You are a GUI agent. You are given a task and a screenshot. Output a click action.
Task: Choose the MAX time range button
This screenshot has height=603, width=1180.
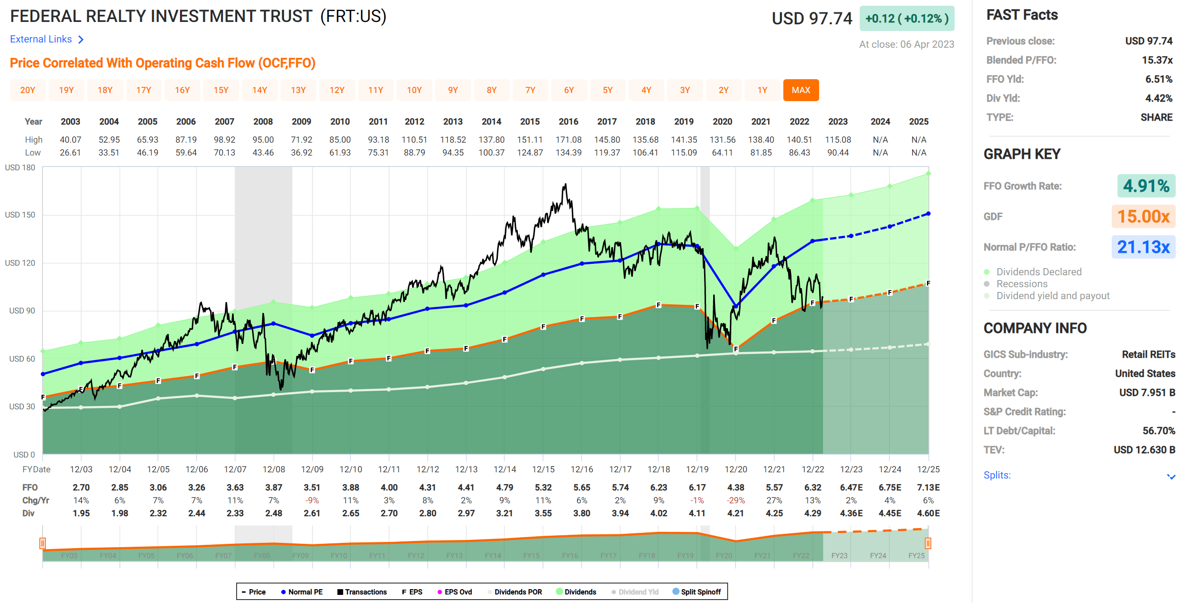click(x=801, y=90)
